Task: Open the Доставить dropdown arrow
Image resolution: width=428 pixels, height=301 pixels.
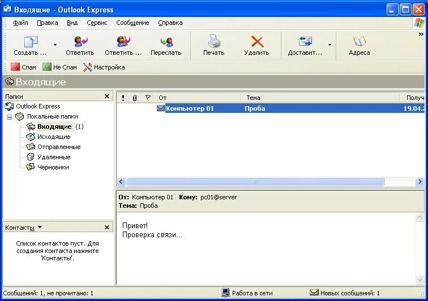Action: point(329,45)
